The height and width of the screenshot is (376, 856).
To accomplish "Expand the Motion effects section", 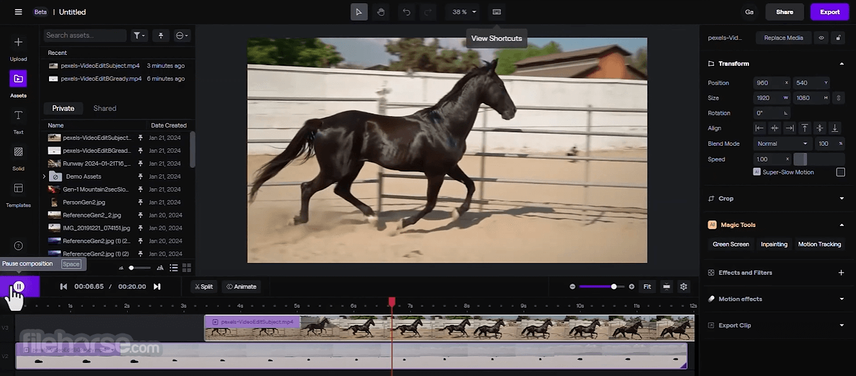I will click(841, 299).
